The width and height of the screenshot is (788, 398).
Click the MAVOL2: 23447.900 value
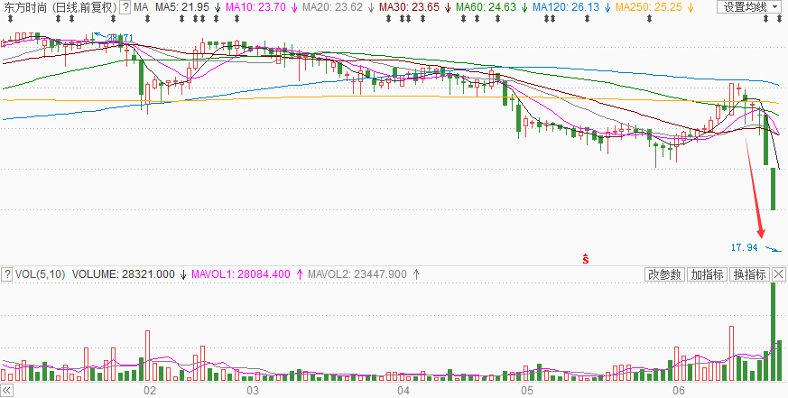coord(357,274)
